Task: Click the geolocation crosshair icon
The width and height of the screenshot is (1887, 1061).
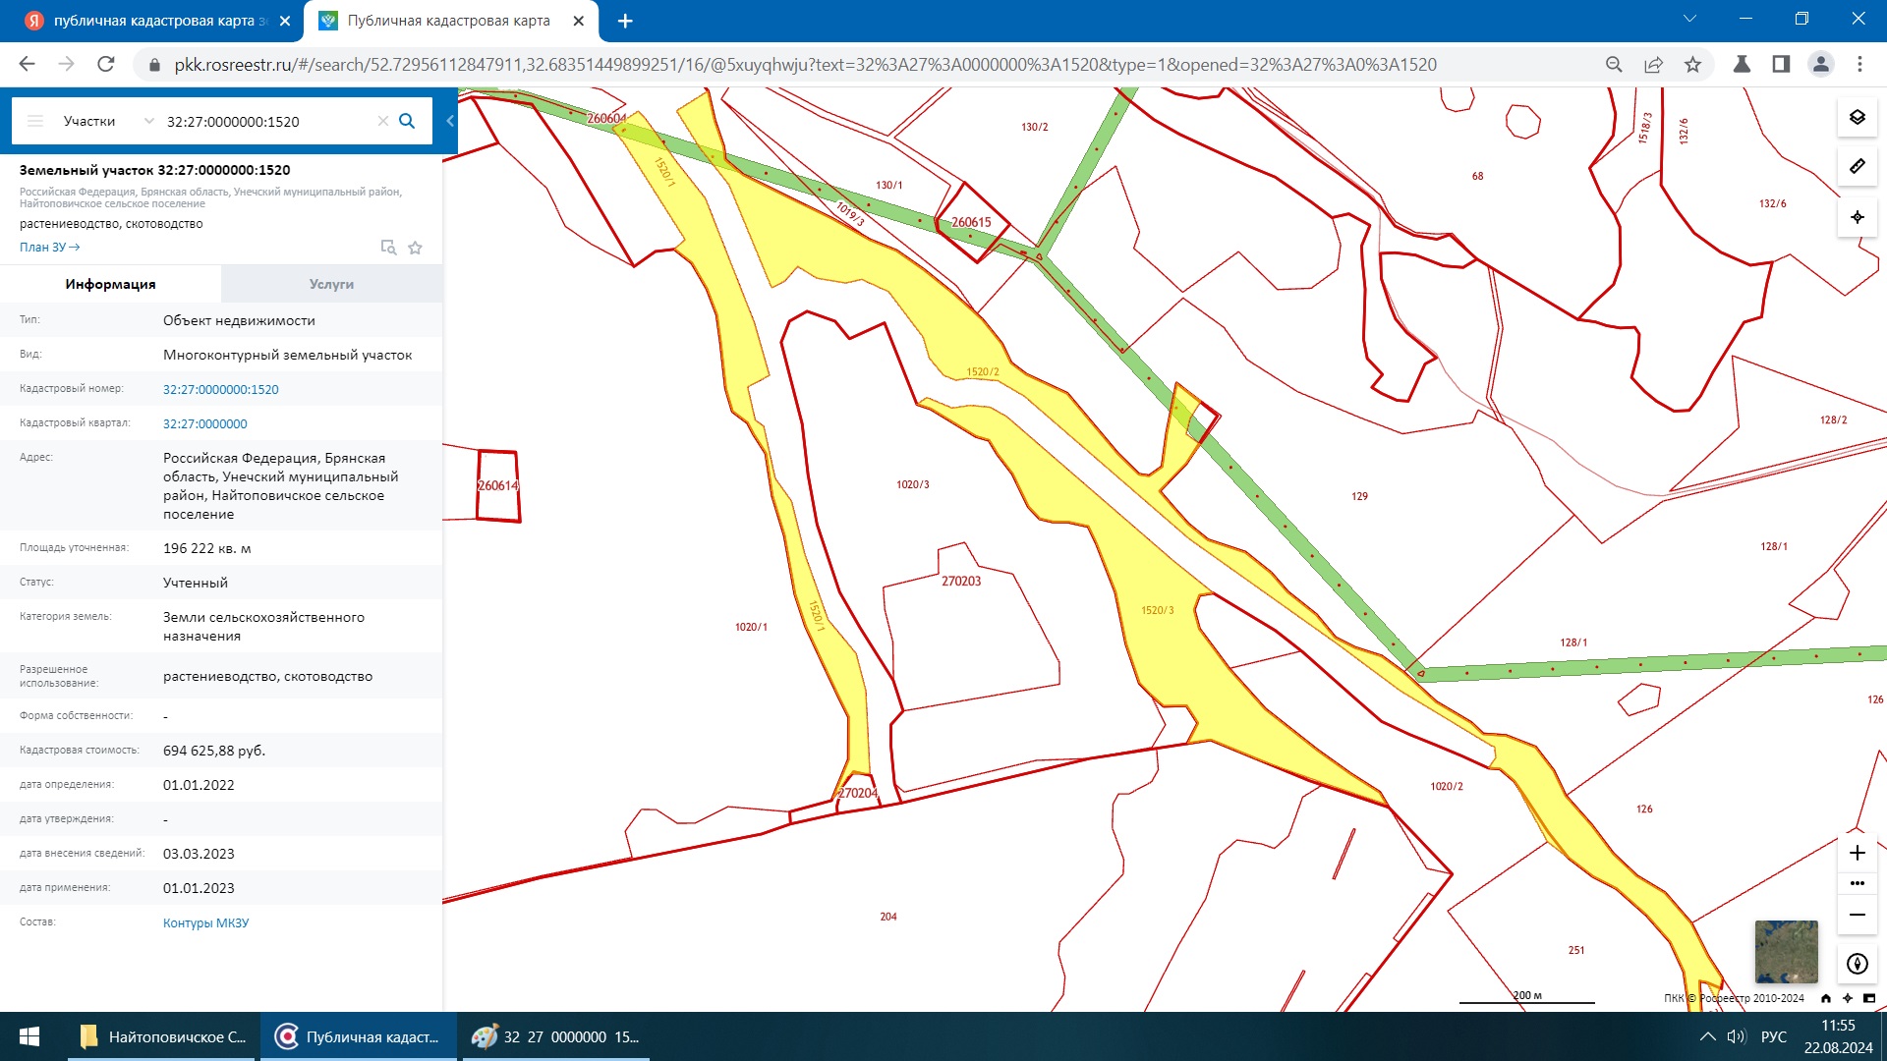Action: coord(1857,217)
